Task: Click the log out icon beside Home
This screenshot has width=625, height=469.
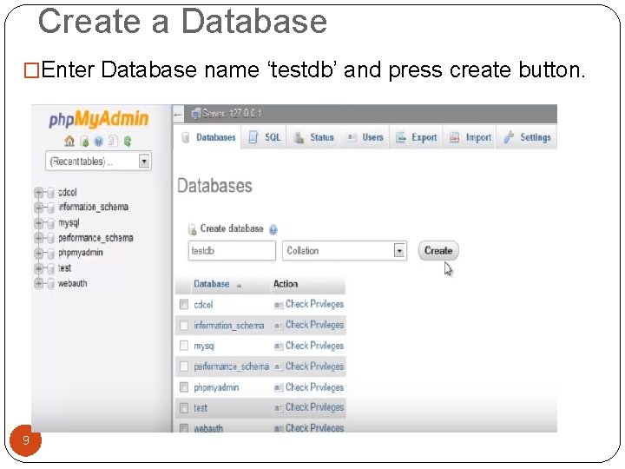Action: (84, 142)
